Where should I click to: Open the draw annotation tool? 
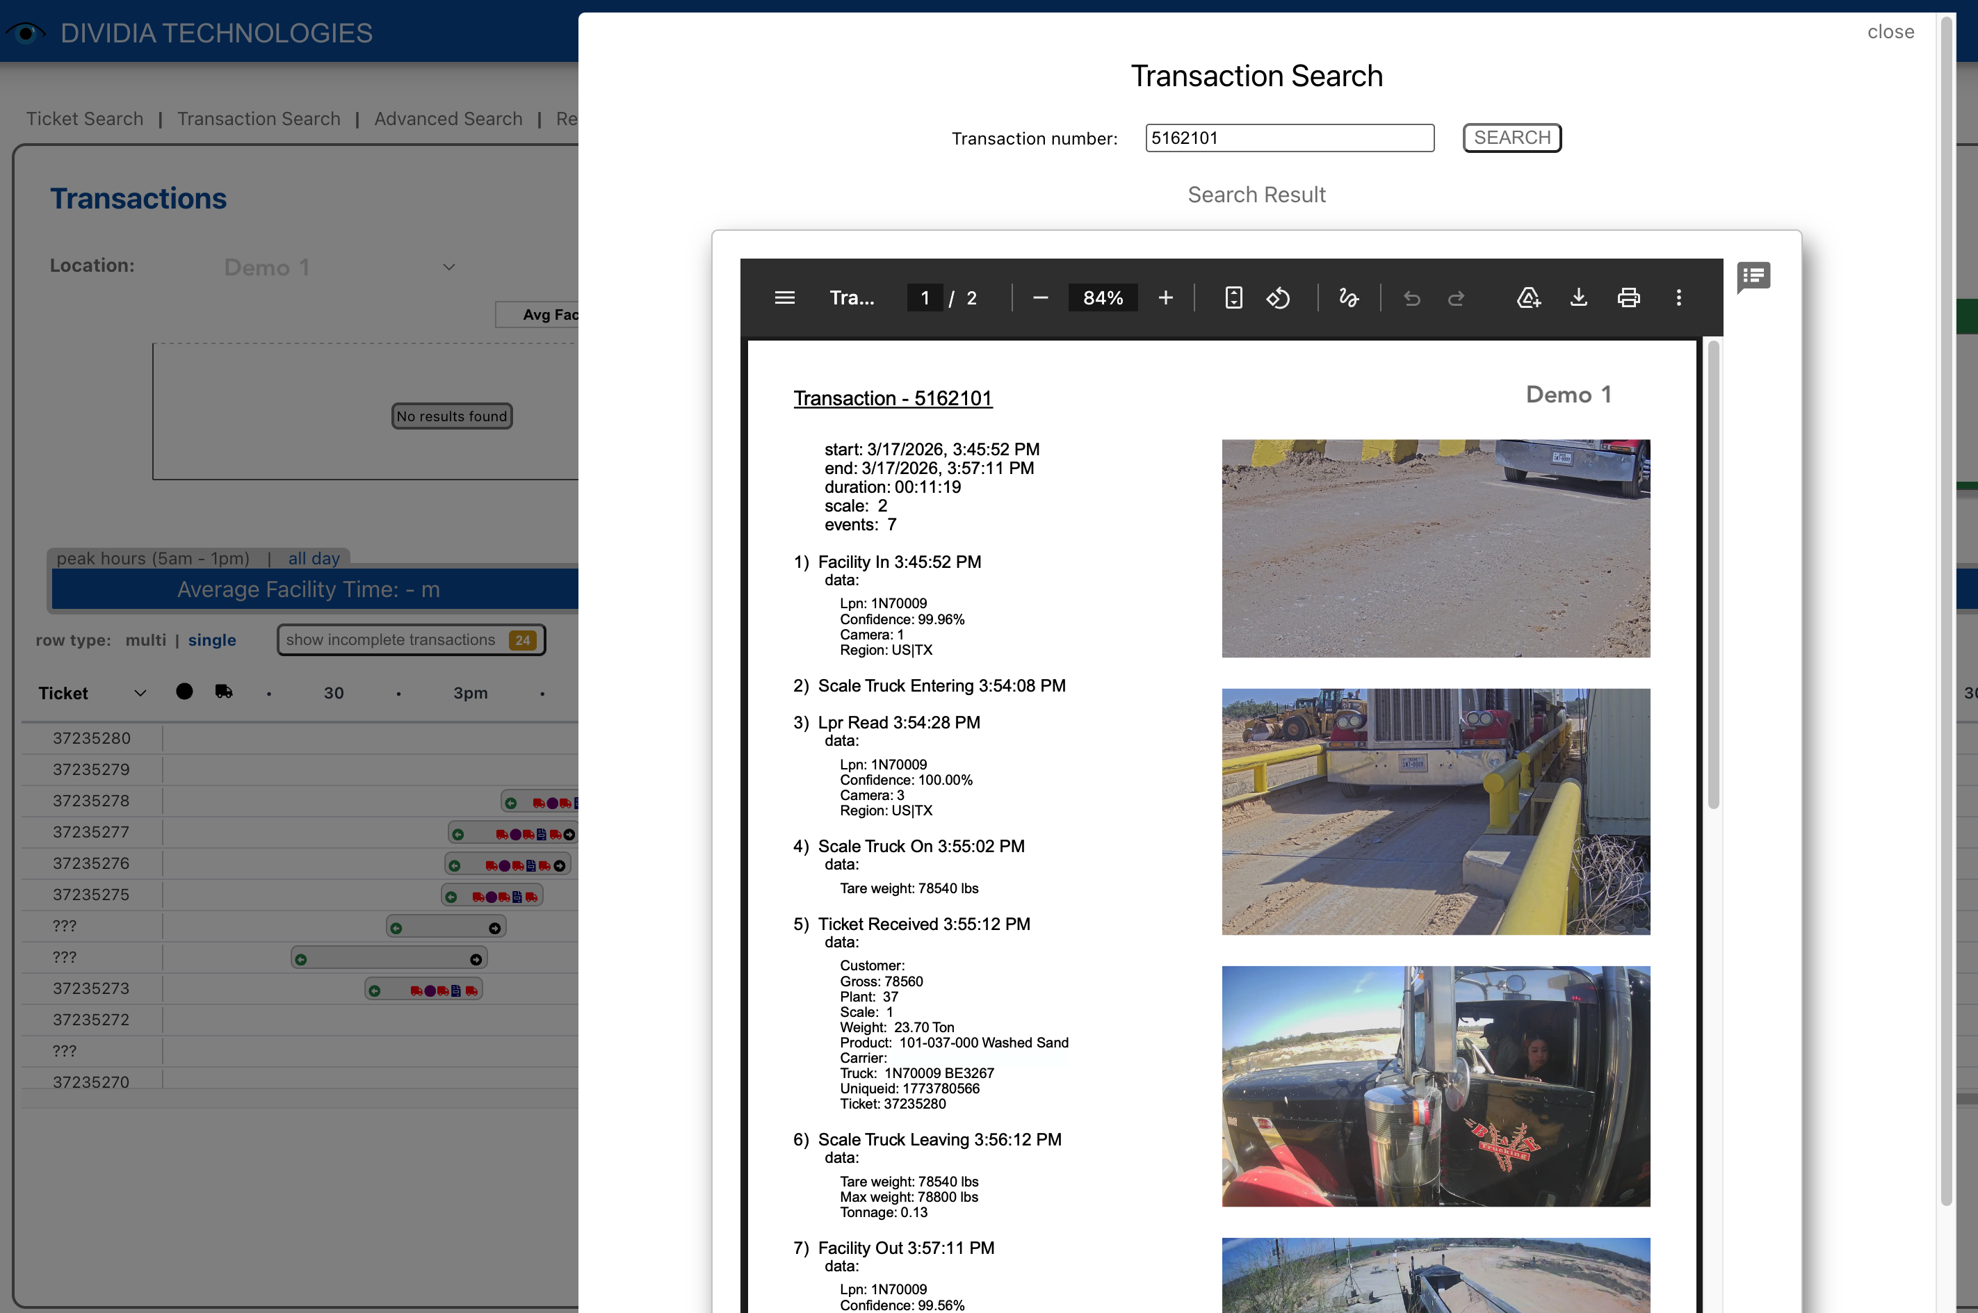point(1348,297)
